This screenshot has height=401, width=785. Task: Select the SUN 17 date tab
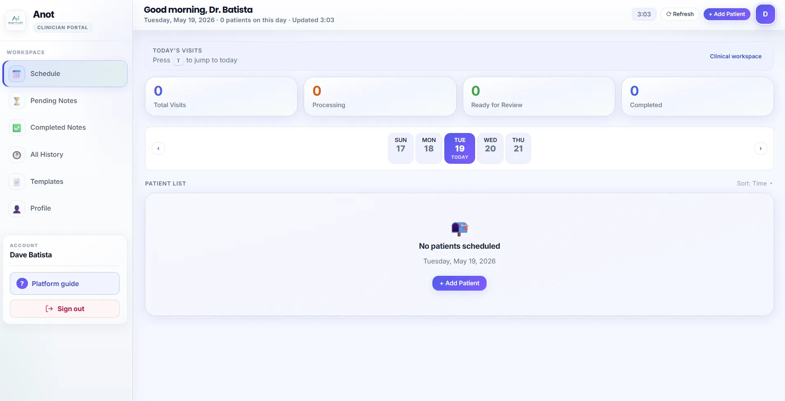(x=401, y=148)
